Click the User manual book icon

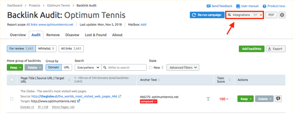[x=238, y=6]
